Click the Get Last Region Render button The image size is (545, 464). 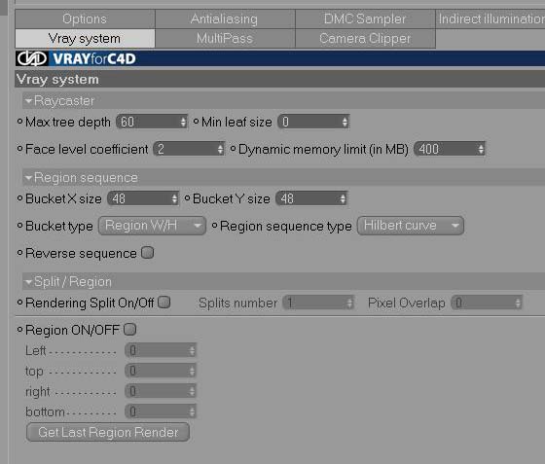(108, 433)
